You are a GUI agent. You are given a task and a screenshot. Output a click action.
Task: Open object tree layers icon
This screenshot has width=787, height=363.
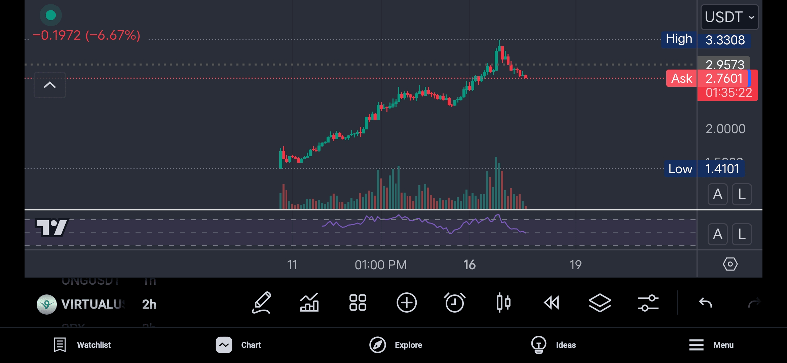click(x=600, y=303)
